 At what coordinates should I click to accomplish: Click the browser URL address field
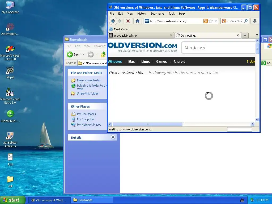[176, 21]
